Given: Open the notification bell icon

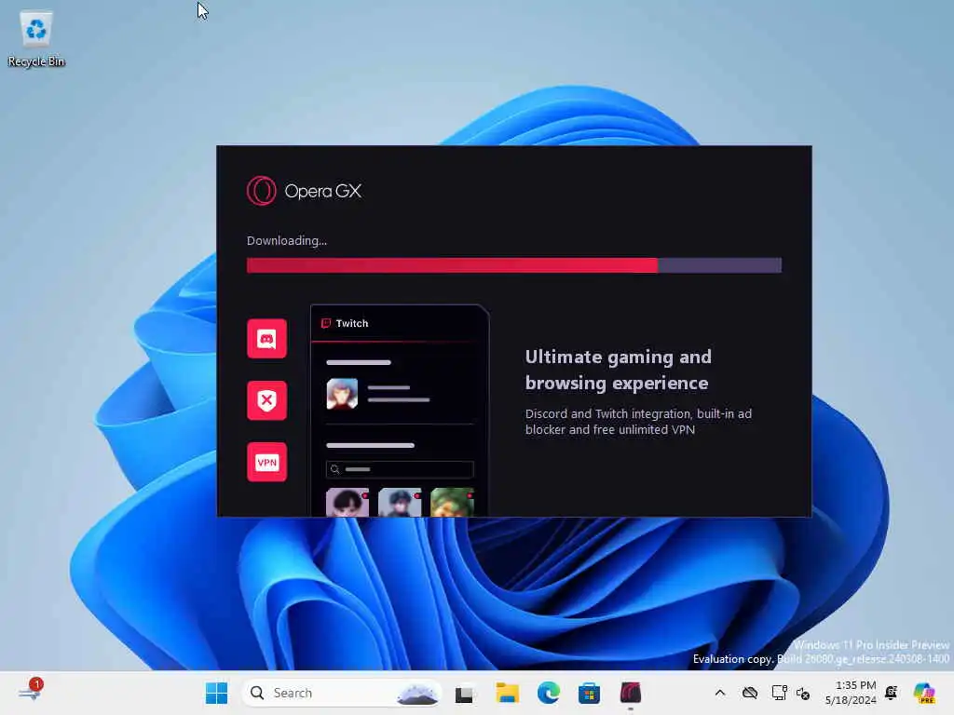Looking at the screenshot, I should click(892, 693).
